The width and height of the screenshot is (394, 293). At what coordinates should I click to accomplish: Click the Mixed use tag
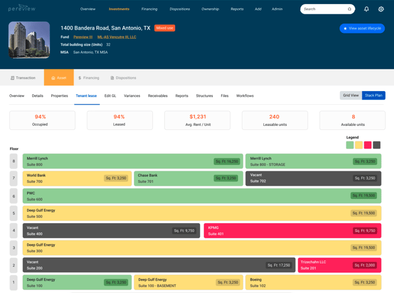click(165, 28)
